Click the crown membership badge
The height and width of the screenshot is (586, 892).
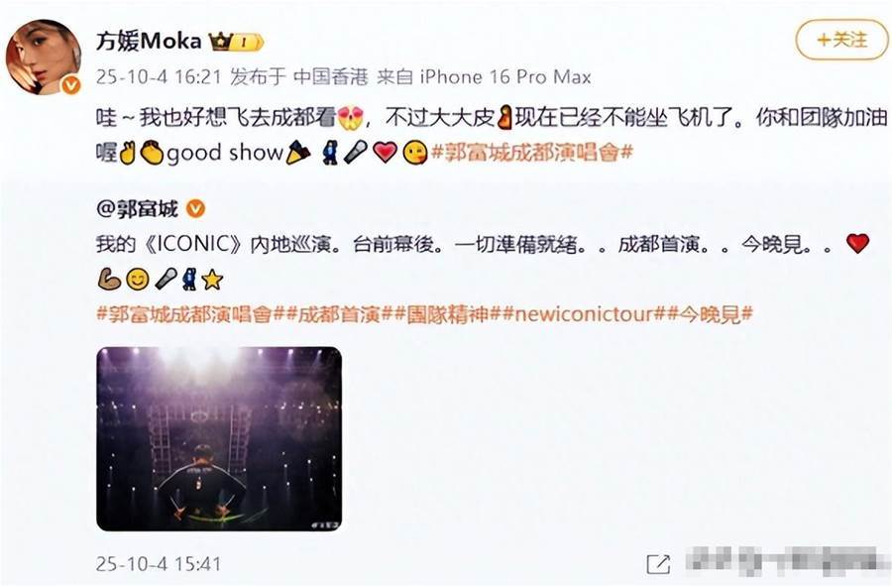click(x=236, y=42)
